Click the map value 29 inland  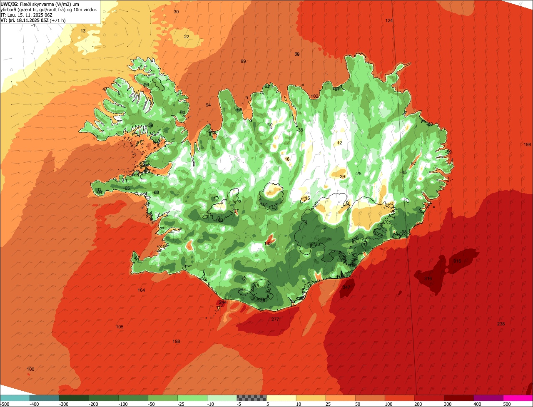point(342,176)
